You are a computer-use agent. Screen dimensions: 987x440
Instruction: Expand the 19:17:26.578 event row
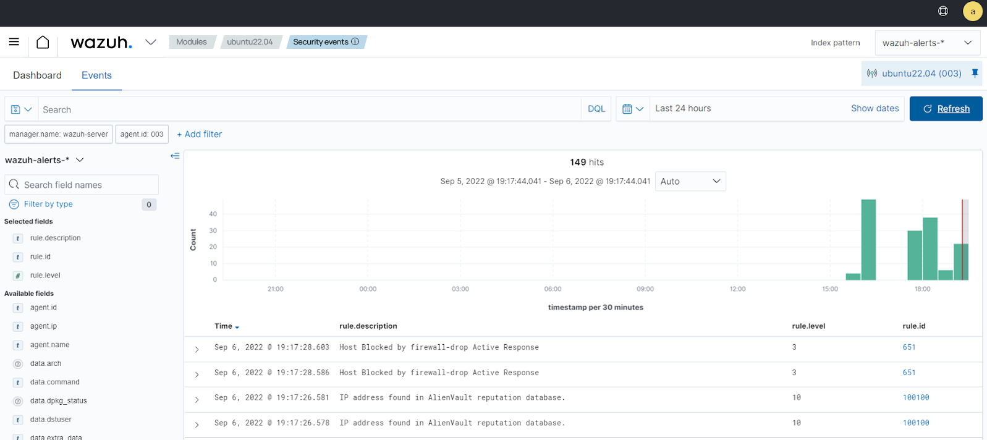pyautogui.click(x=197, y=425)
